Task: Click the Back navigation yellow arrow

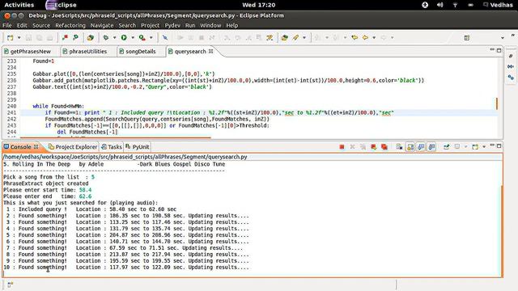Action: 365,38
